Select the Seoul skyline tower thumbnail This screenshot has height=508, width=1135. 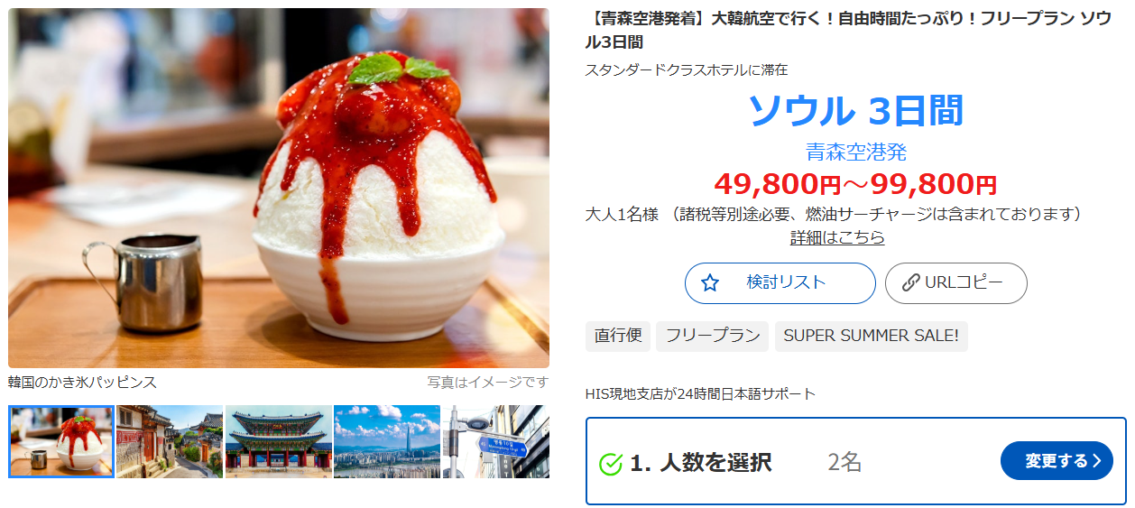(387, 441)
